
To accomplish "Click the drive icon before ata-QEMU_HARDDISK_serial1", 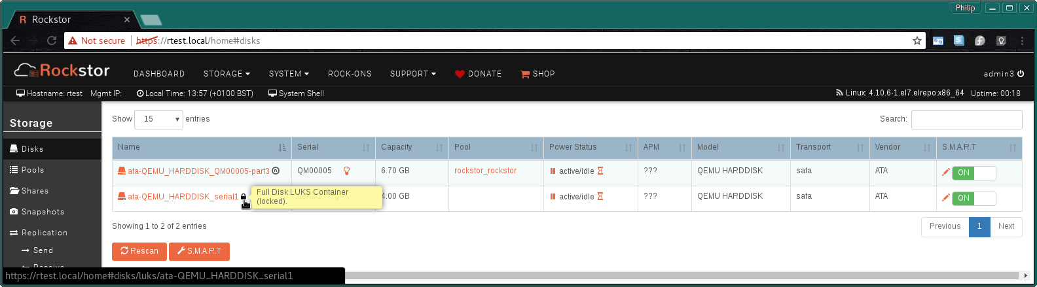I will (121, 197).
